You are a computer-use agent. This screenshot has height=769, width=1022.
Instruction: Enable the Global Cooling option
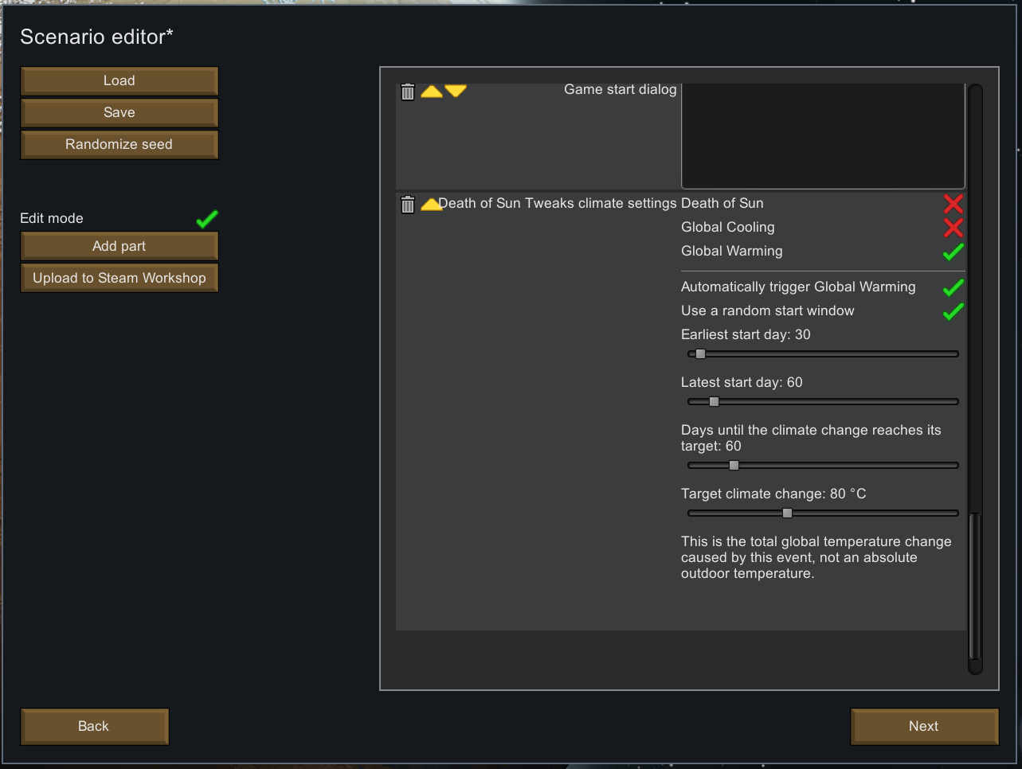coord(953,228)
